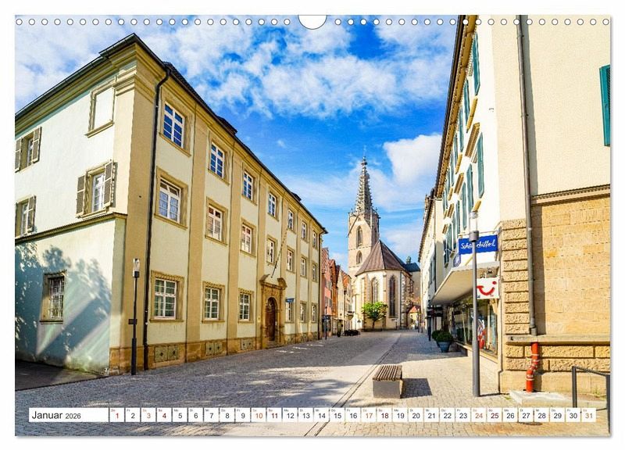625x451 pixels.
Task: Choose date 16 in the calendar strip
Action: click(353, 415)
